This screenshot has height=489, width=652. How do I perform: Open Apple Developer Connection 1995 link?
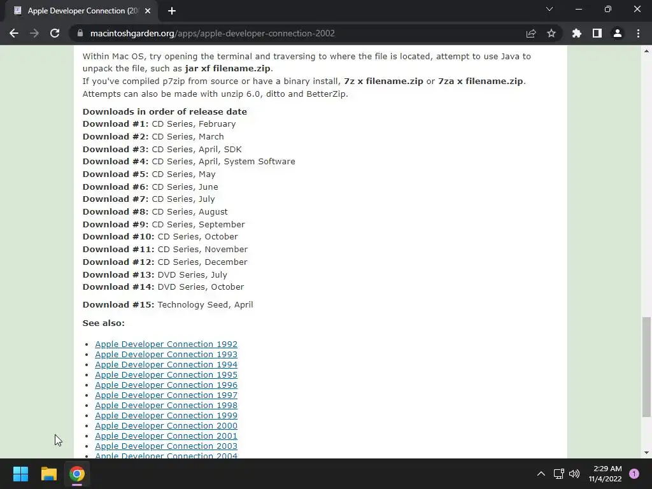pyautogui.click(x=166, y=374)
